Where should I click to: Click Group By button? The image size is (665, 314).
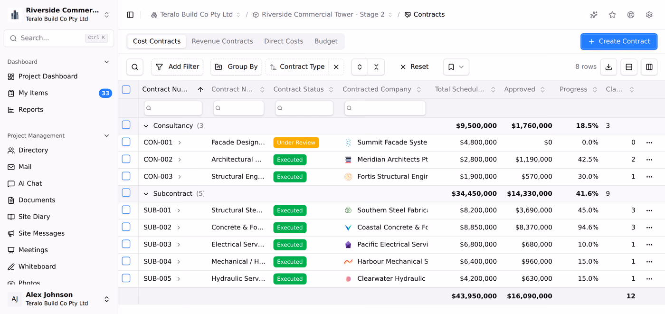(x=236, y=67)
